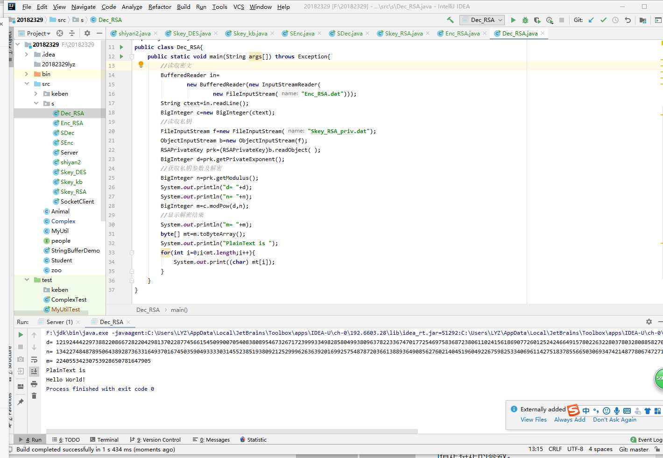Toggle Chinese input mode on Sogou bar

[x=586, y=411]
